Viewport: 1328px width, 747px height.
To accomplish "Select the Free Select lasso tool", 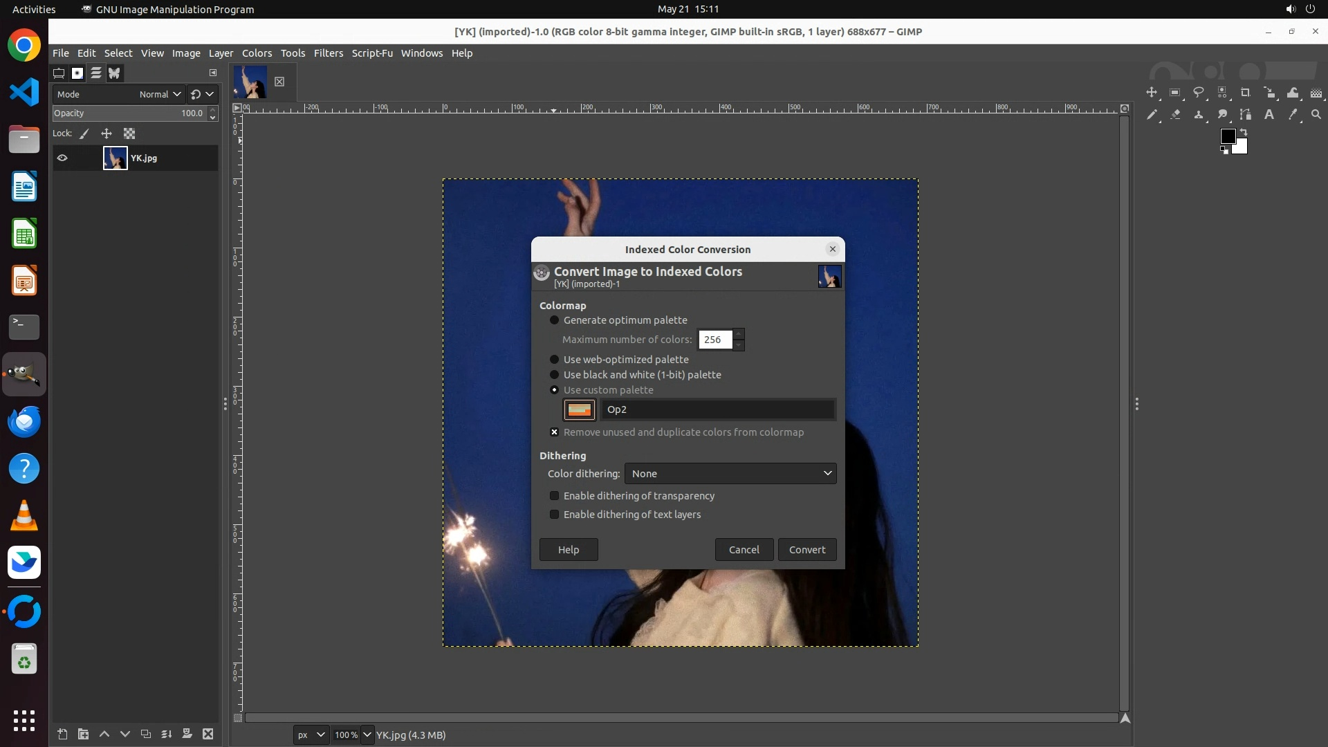I will [1199, 93].
